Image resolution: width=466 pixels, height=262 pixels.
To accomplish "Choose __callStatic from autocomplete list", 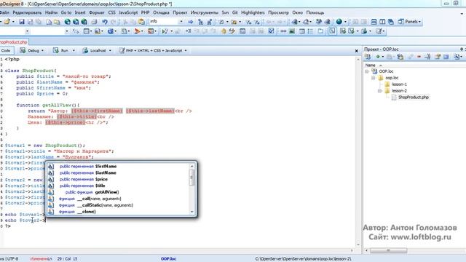I will (118, 205).
